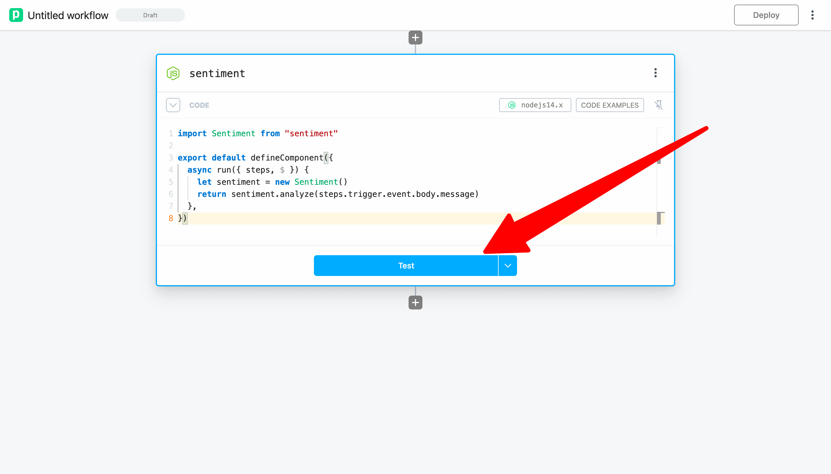Click the CODE section label

coord(199,105)
